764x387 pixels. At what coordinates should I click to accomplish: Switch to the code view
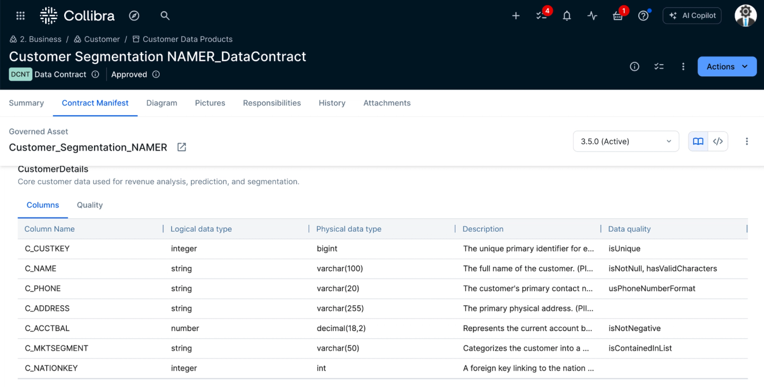(x=718, y=142)
